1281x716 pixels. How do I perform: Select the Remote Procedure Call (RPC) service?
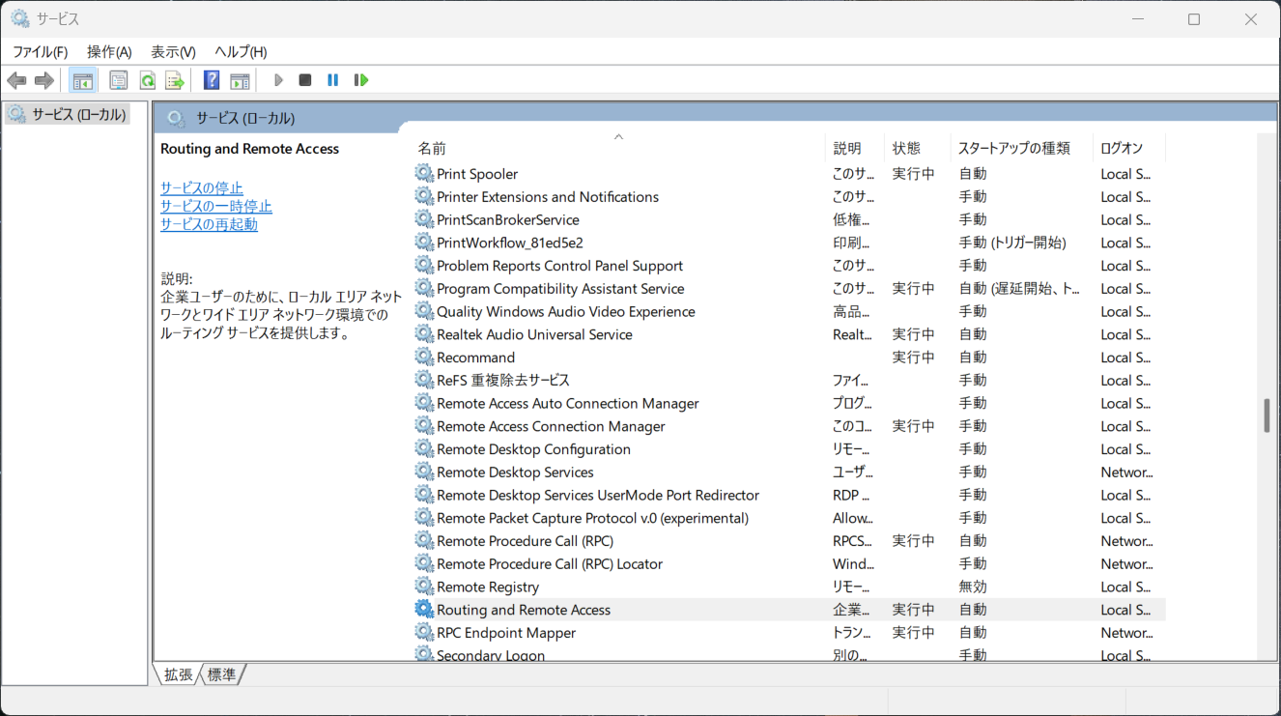pos(789,541)
